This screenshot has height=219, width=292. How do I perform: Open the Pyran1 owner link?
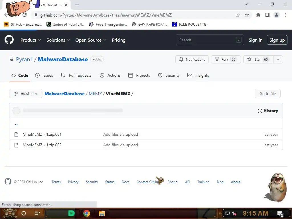[25, 59]
